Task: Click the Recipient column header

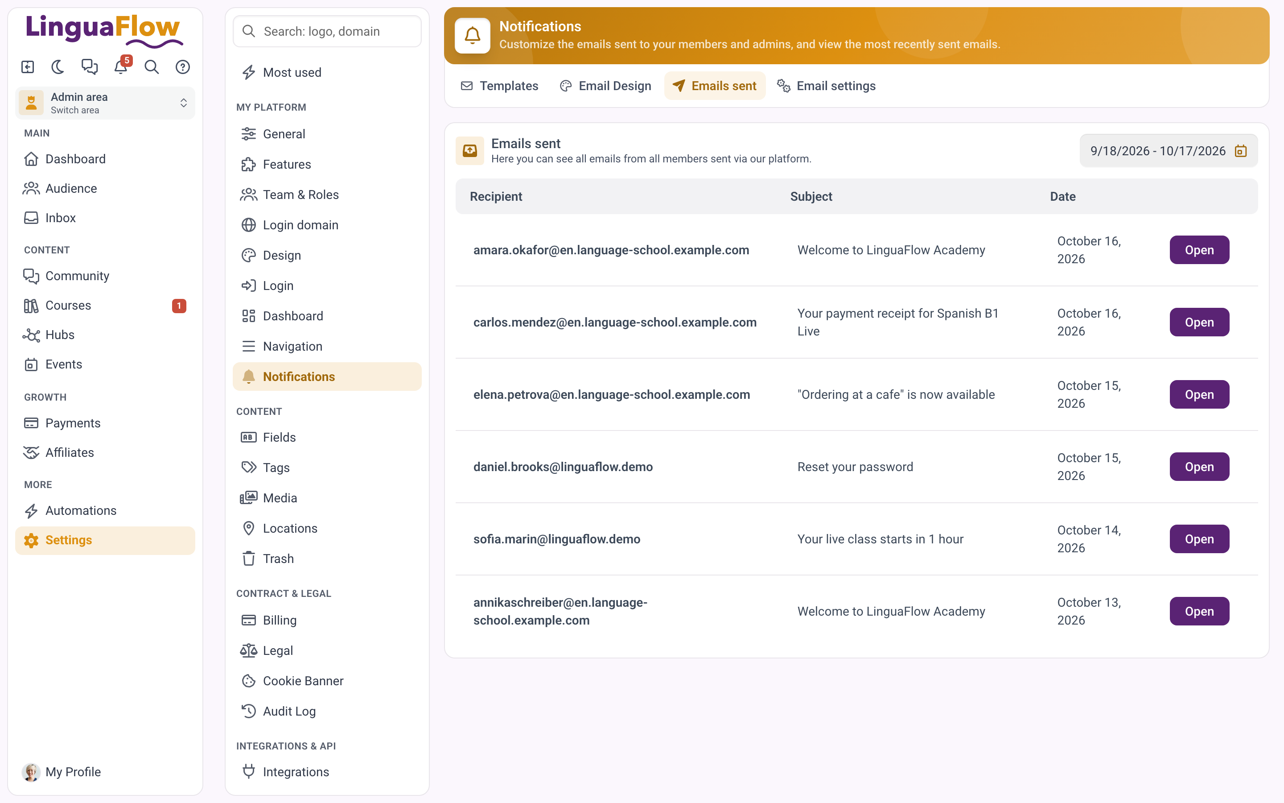Action: (496, 196)
